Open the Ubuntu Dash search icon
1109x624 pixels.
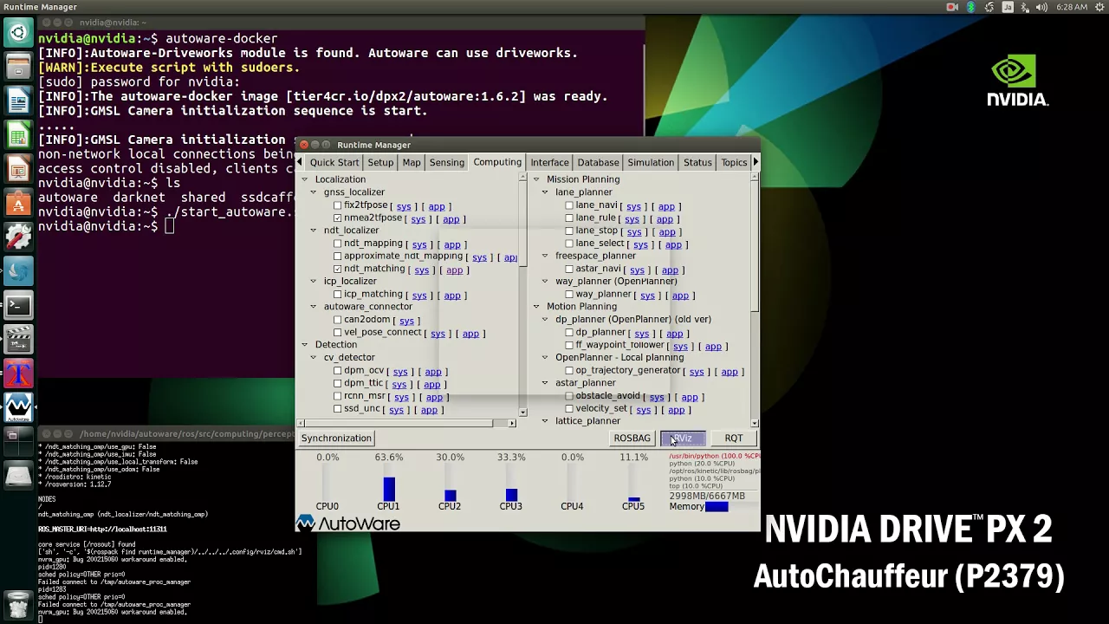point(18,34)
